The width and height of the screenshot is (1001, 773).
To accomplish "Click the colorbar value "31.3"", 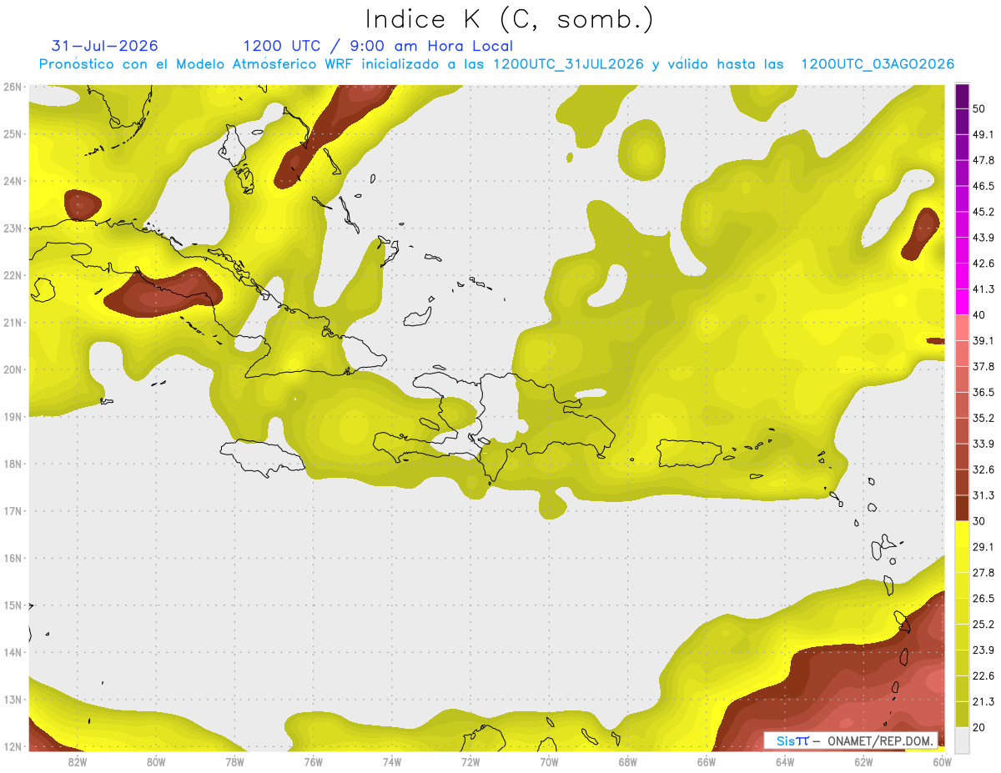I will (x=983, y=495).
